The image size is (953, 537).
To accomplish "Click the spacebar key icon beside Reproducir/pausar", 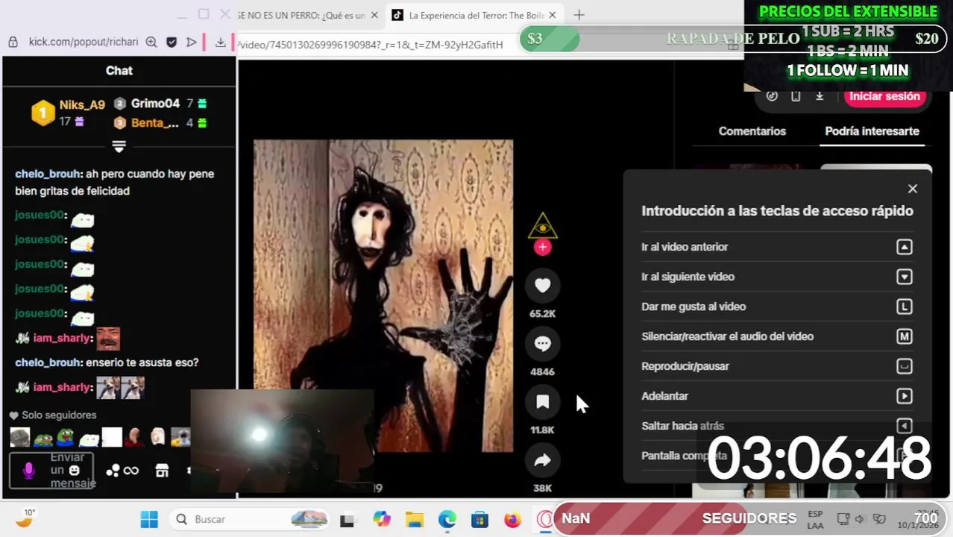I will [904, 366].
